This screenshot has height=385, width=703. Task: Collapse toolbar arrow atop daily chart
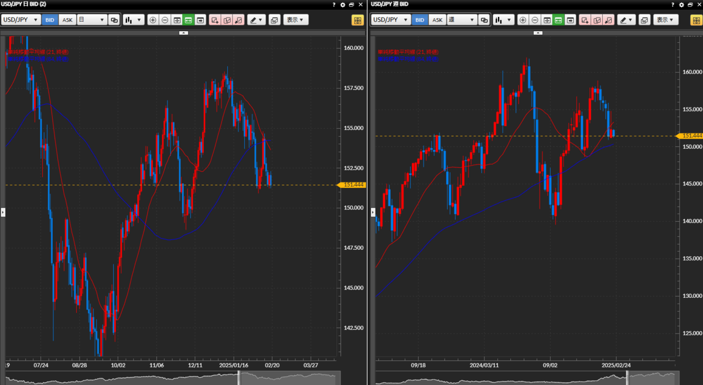point(183,33)
